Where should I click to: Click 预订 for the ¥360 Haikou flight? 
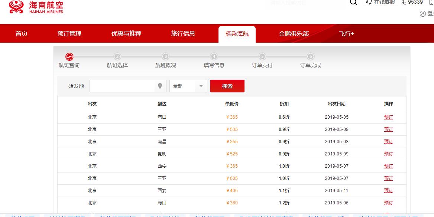388,203
